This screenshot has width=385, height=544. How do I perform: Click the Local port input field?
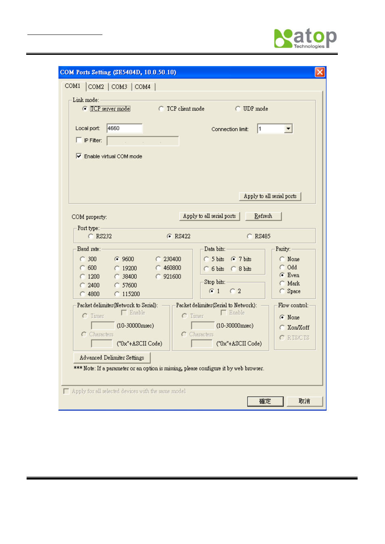[x=124, y=128]
